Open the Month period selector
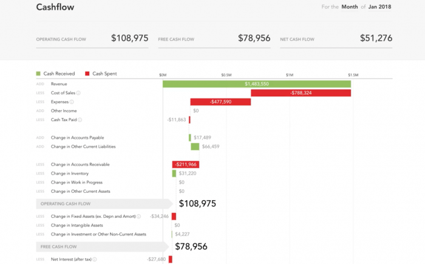This screenshot has height=264, width=425. (x=349, y=7)
